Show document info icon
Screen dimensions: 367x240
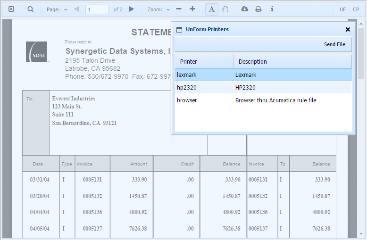(x=272, y=9)
